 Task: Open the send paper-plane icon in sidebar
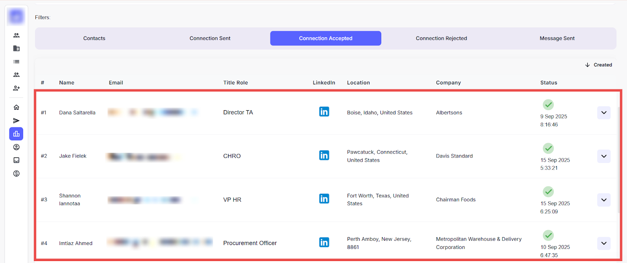tap(16, 121)
